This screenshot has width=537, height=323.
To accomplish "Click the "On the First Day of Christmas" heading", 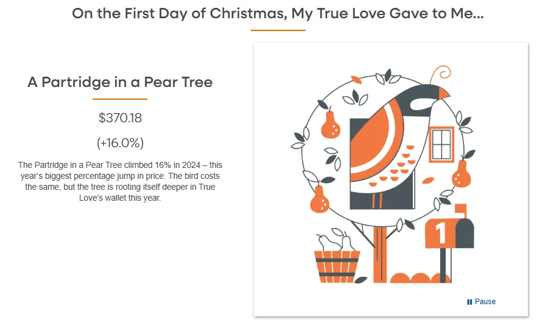I will [278, 13].
